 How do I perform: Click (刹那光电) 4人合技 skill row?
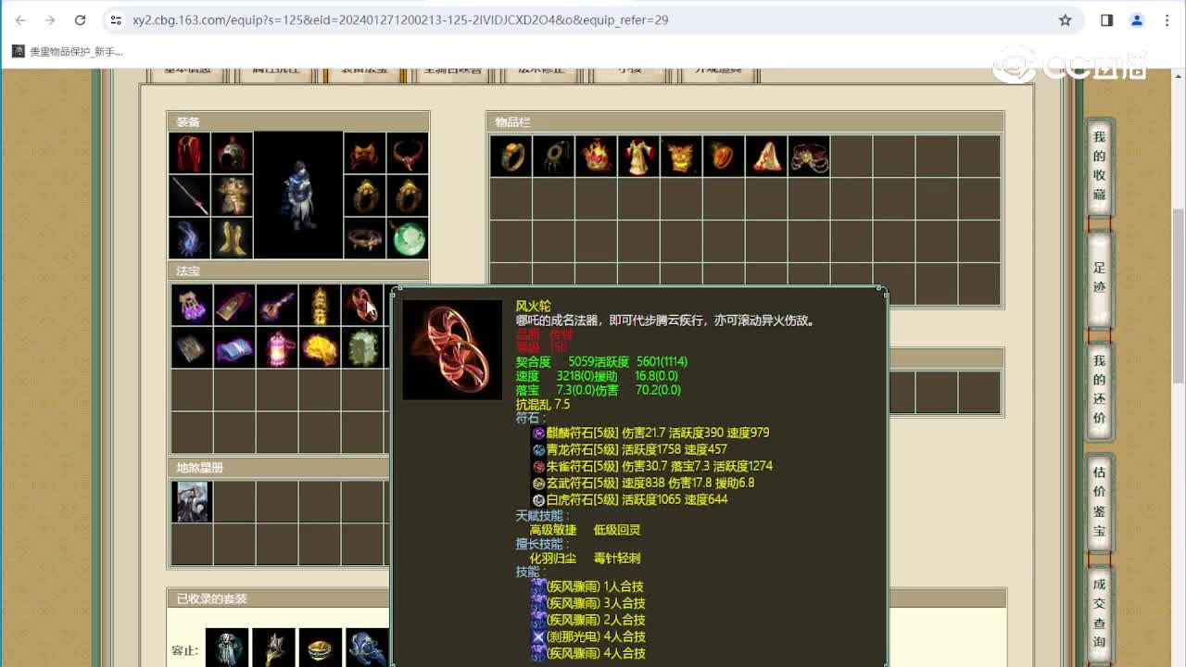click(x=588, y=636)
